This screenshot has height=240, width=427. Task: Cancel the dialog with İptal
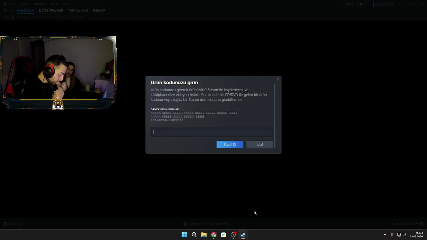click(x=260, y=144)
